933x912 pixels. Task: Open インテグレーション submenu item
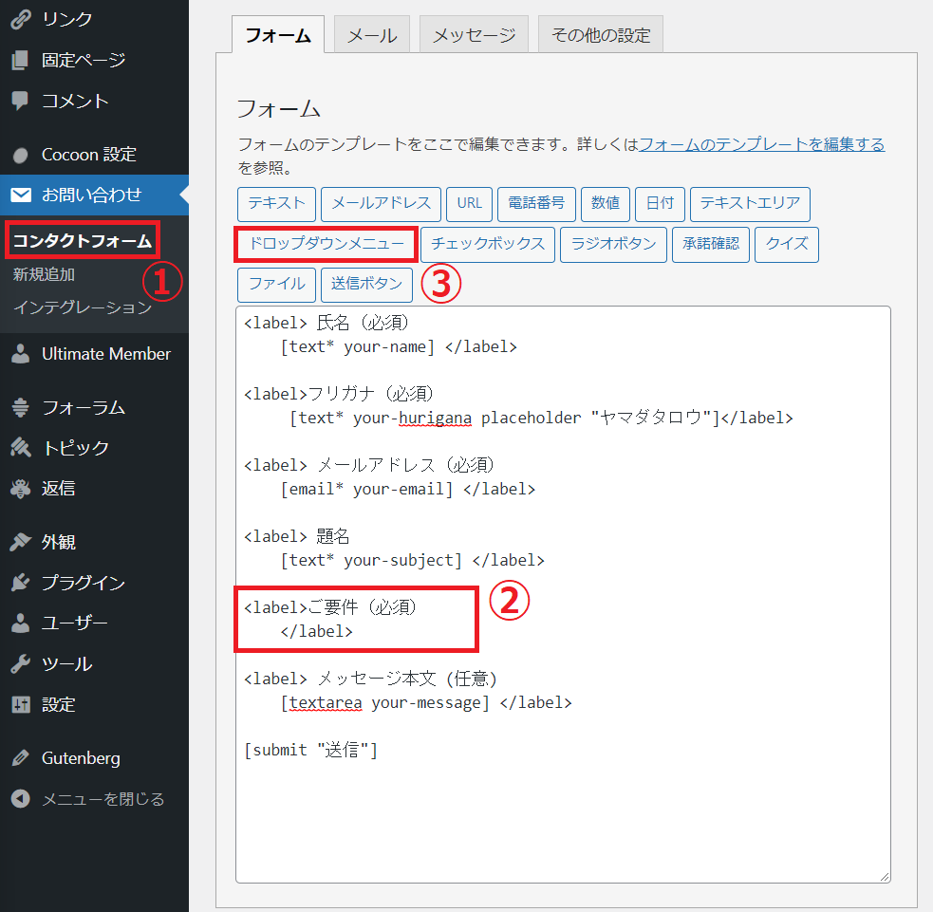click(x=83, y=307)
